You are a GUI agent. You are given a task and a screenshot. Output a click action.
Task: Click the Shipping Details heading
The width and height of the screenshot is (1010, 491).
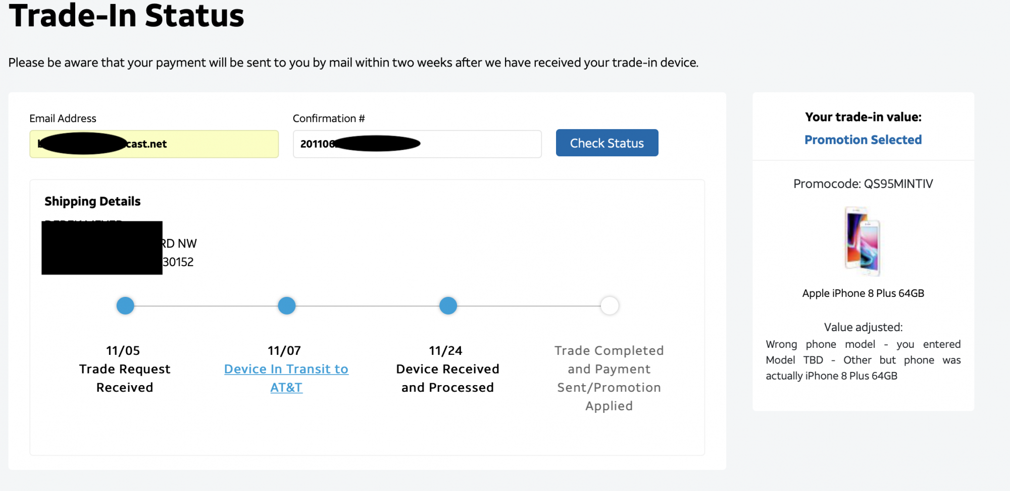tap(92, 201)
